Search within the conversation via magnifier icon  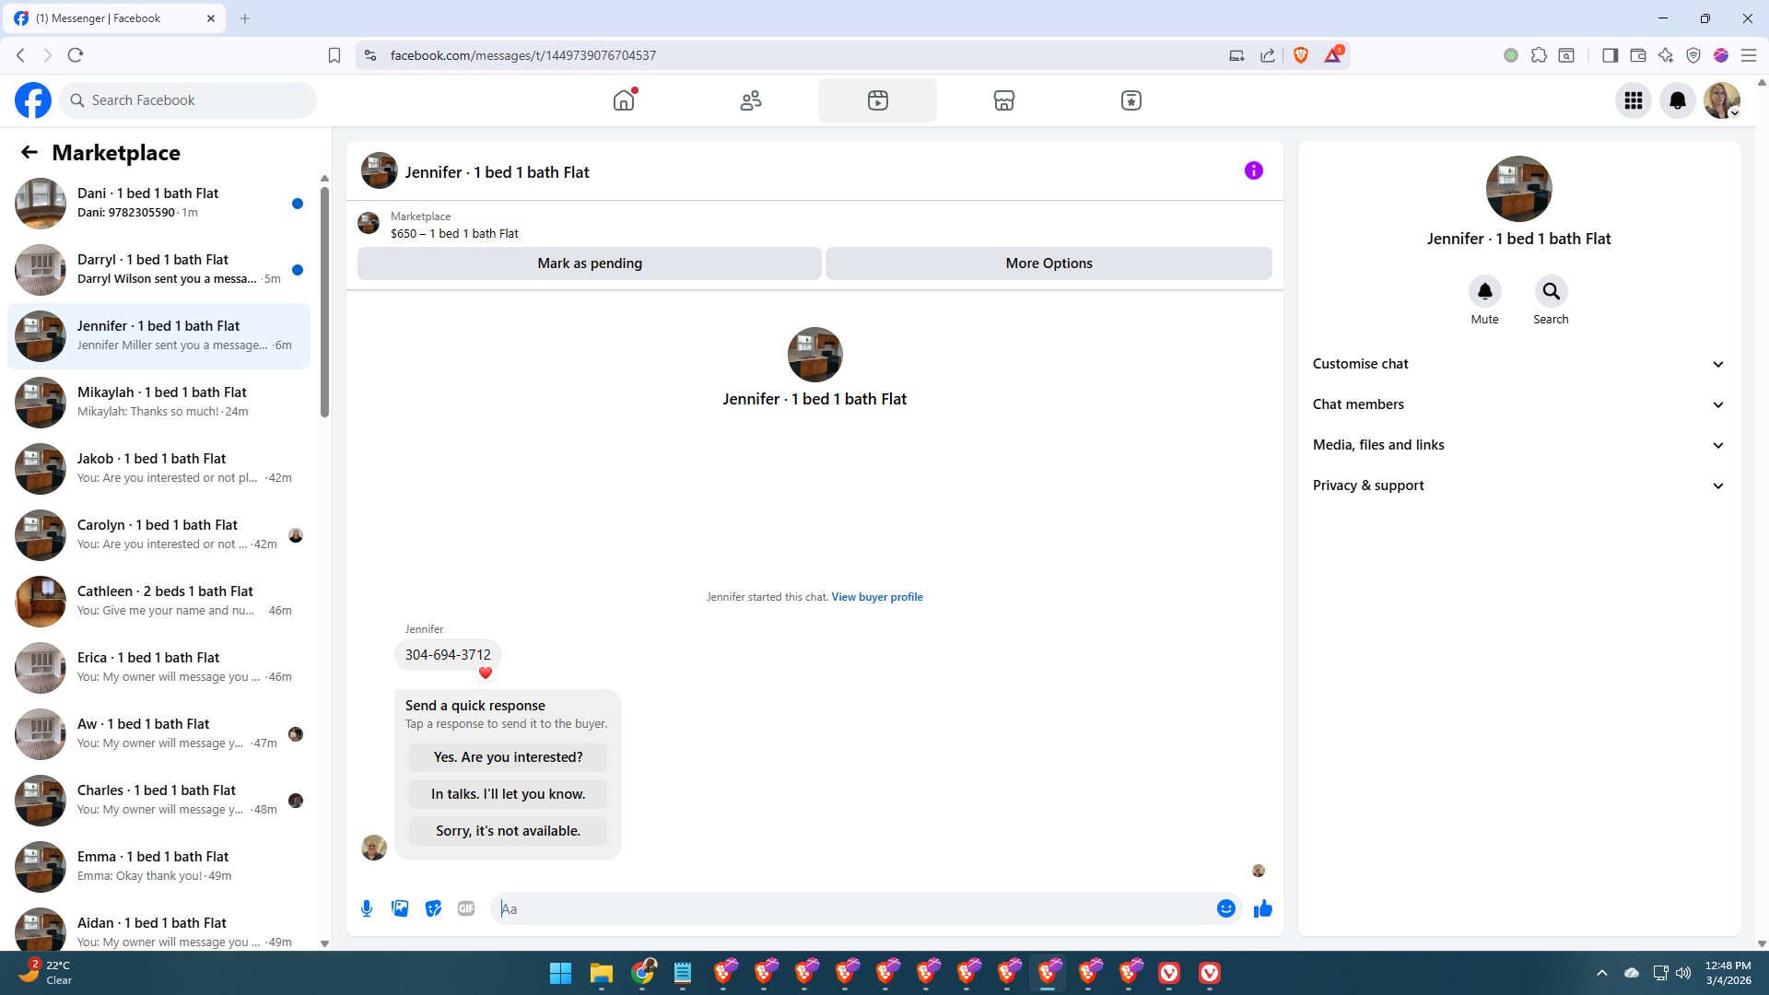click(x=1551, y=291)
